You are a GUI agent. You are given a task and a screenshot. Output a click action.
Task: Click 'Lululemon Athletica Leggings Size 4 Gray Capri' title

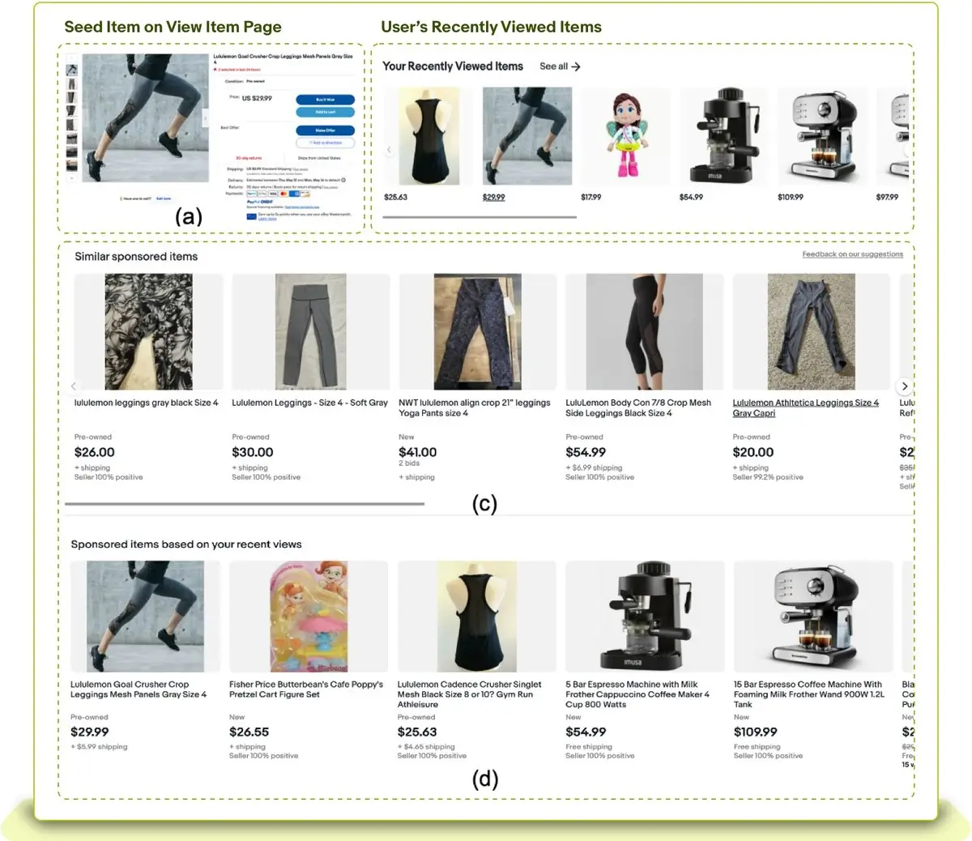806,408
